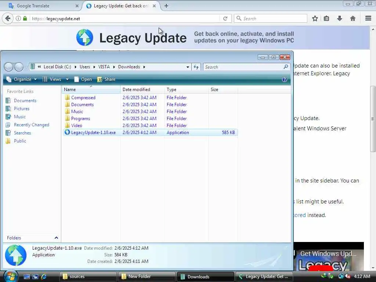
Task: Open Firefox bookmarks list icon
Action: coord(326,18)
